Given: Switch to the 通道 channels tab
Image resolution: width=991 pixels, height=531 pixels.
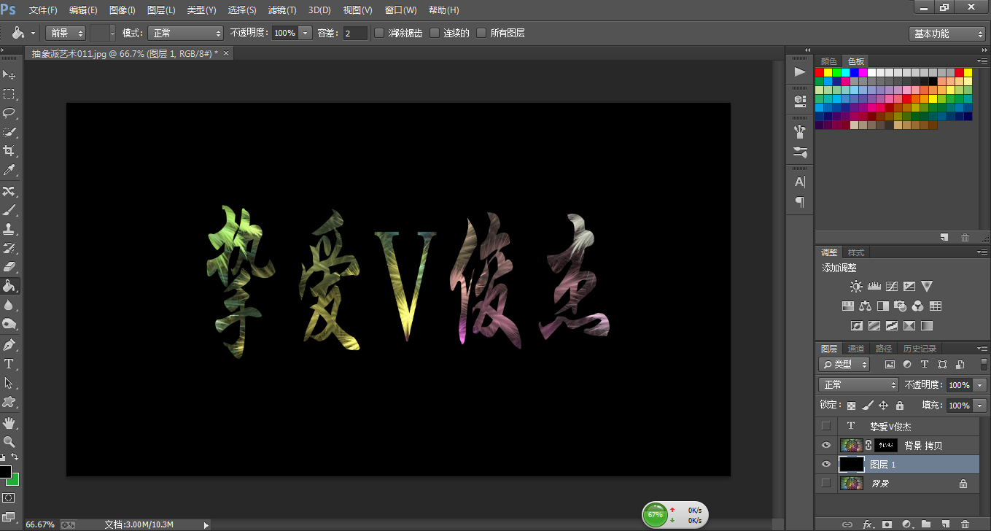Looking at the screenshot, I should [x=856, y=349].
